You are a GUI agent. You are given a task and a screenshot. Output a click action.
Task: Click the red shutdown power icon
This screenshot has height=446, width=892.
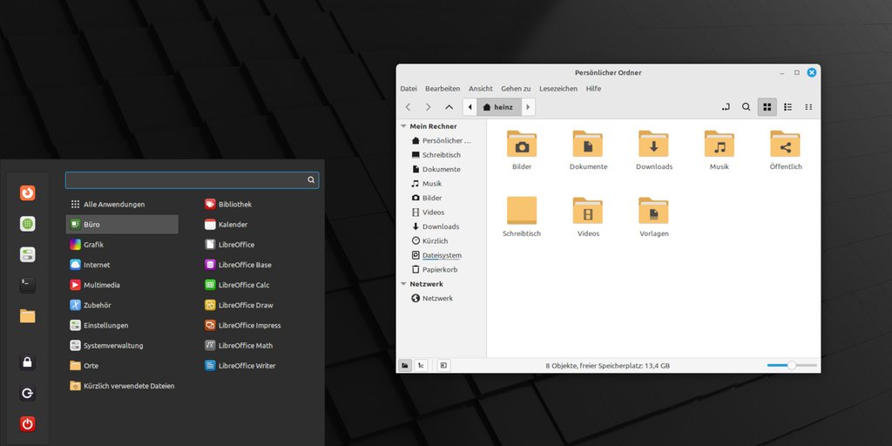(x=28, y=424)
